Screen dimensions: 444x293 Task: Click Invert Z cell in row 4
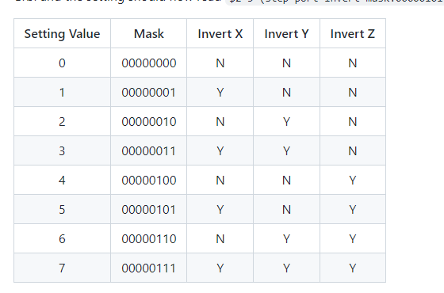(x=353, y=181)
